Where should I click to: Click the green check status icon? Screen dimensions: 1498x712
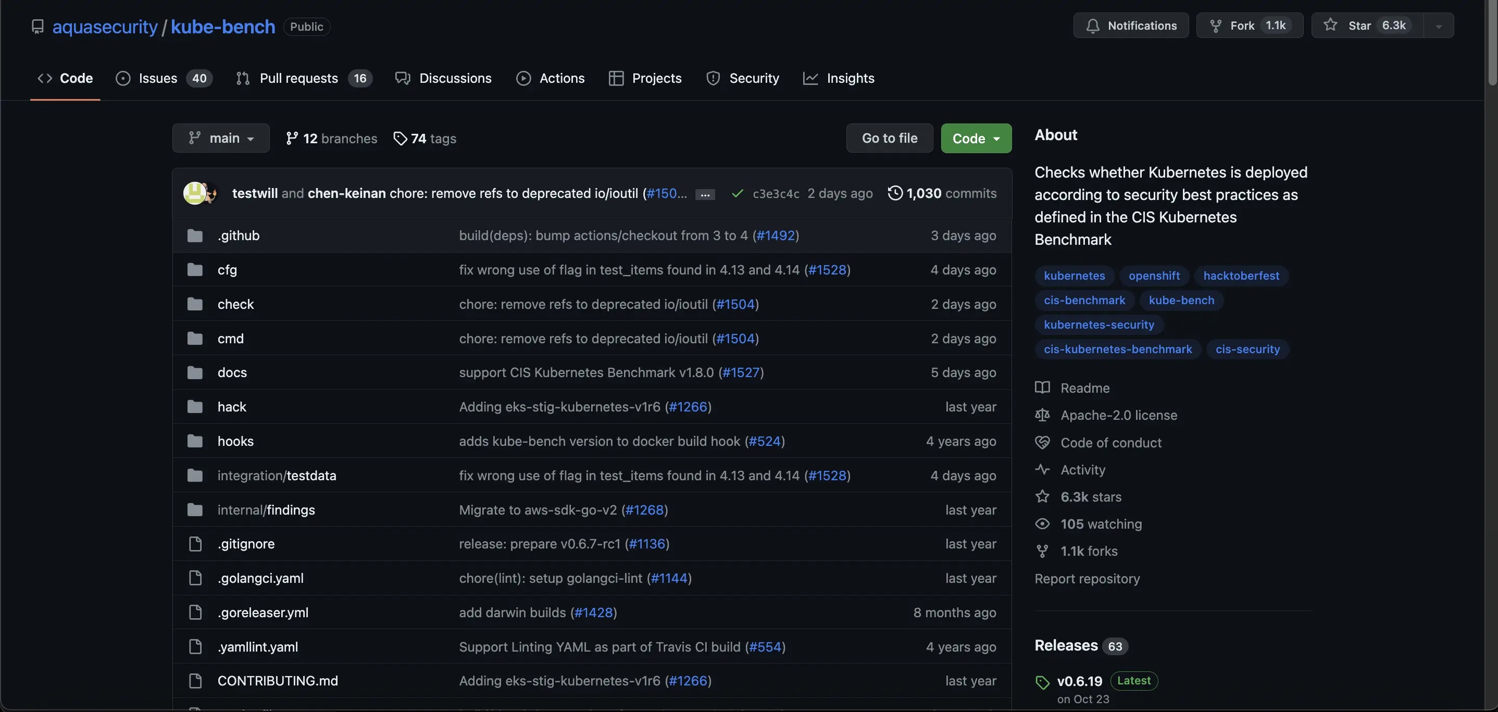[x=738, y=194]
